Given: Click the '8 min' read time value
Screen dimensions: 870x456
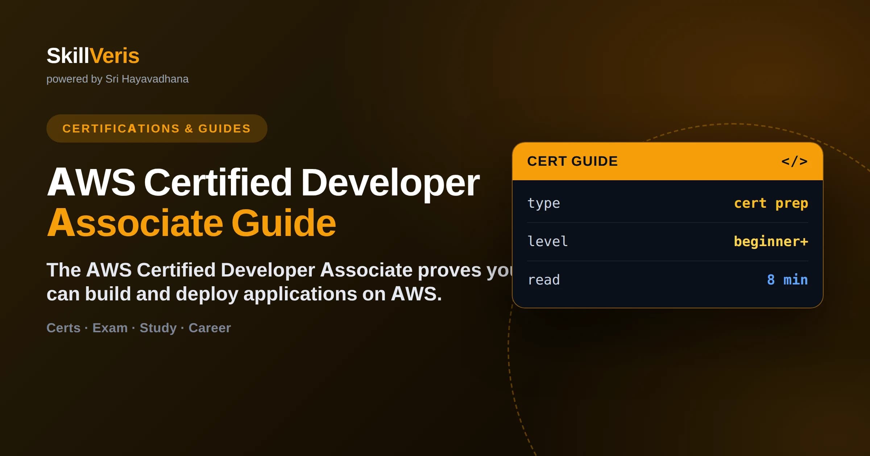Looking at the screenshot, I should coord(787,280).
